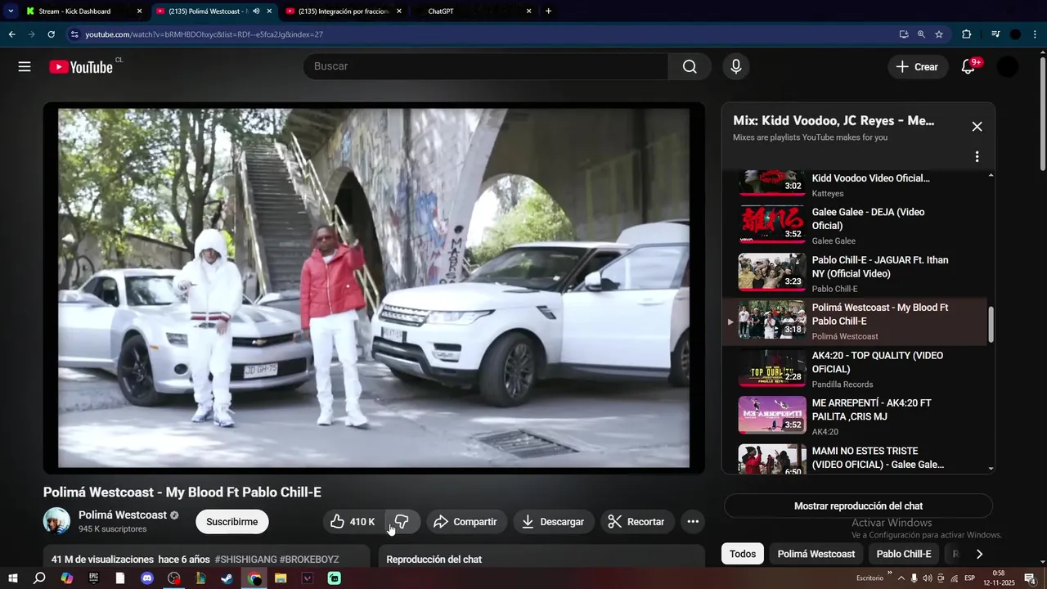Click Mostrar reproducción del chat button
This screenshot has height=589, width=1047.
[x=858, y=506]
